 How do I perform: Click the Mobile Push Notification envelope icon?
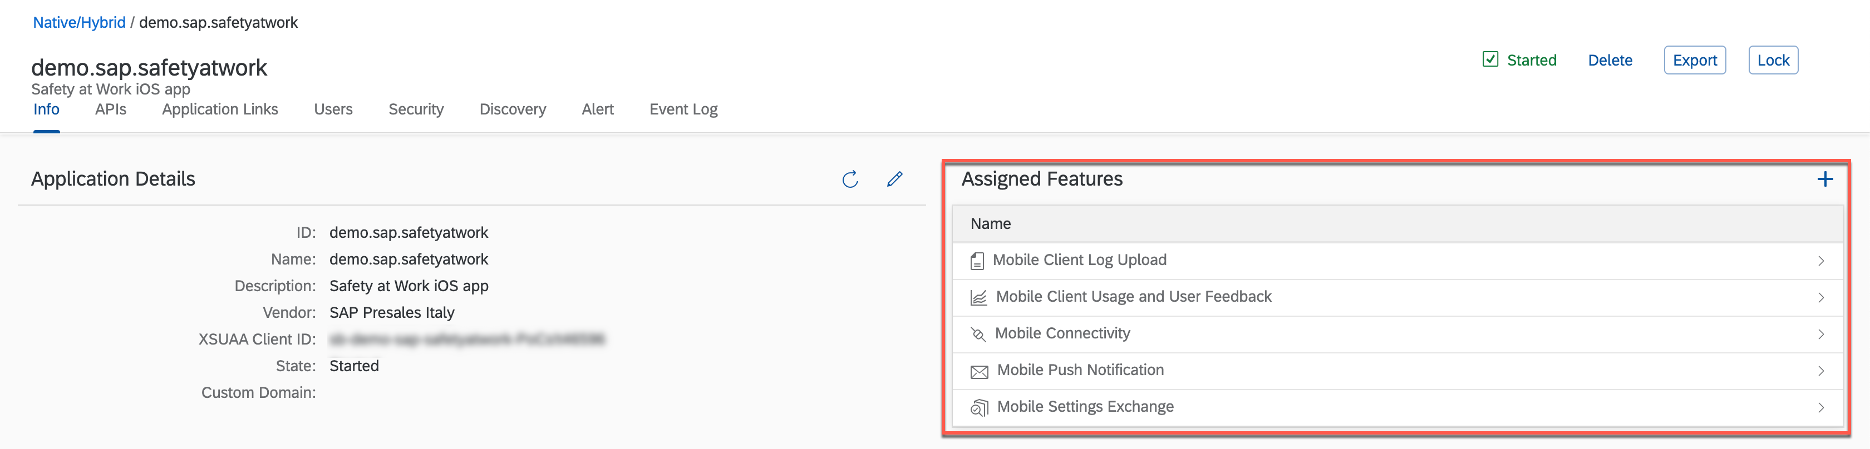tap(980, 371)
